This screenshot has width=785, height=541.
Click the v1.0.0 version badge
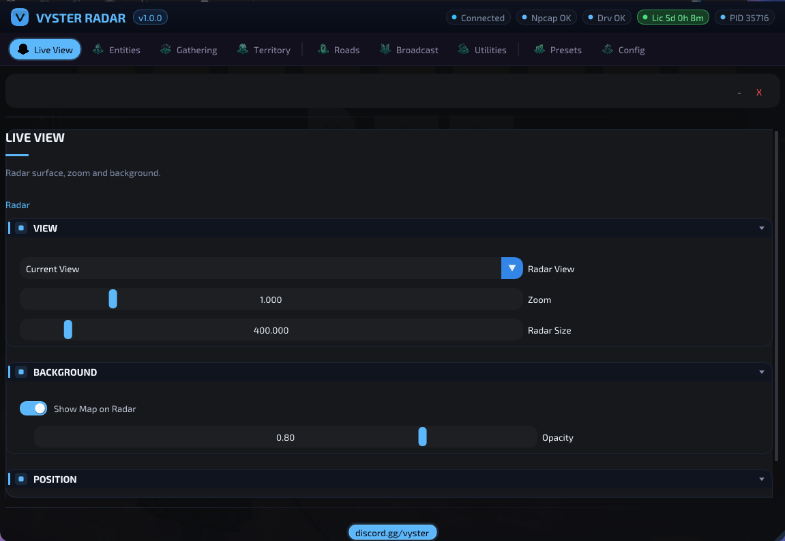[150, 18]
